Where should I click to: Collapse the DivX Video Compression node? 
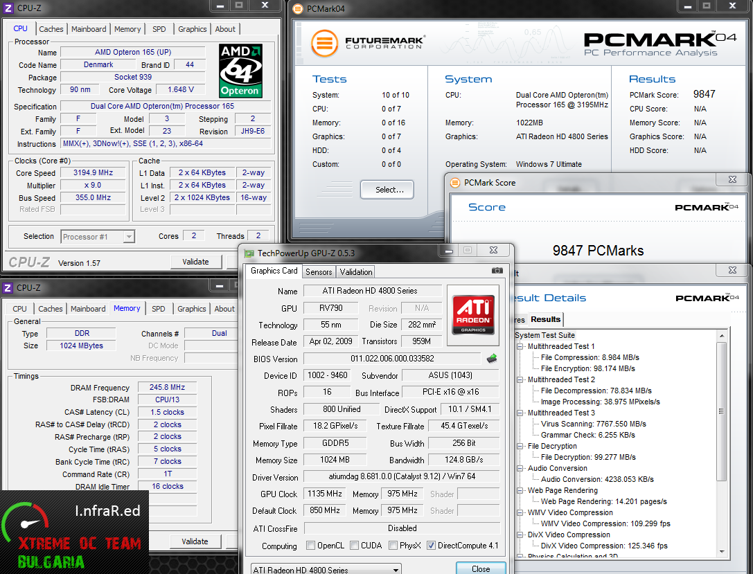coord(520,535)
